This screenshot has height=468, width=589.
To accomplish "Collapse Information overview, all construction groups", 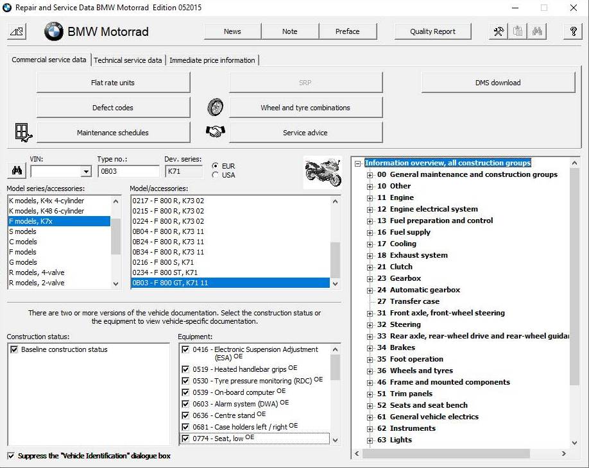I will [x=358, y=163].
